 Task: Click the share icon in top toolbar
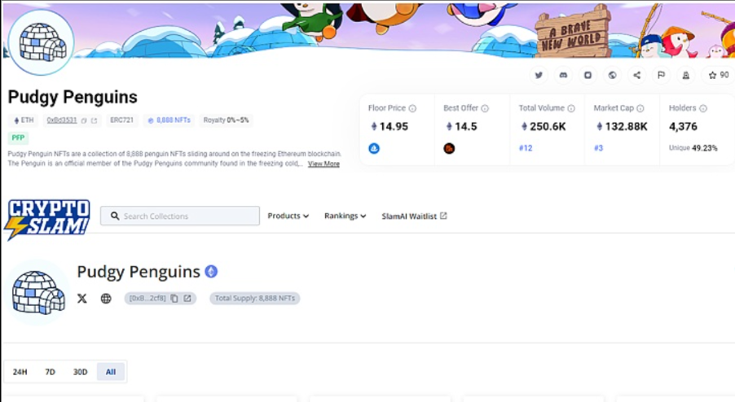(x=636, y=75)
